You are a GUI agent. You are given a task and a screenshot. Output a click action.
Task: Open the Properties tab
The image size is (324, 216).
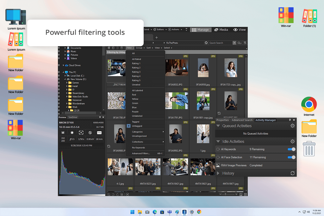222,120
